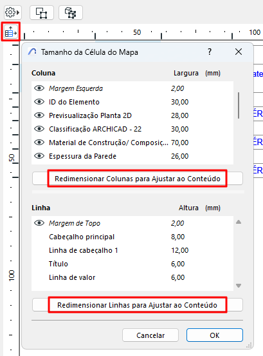The width and height of the screenshot is (263, 356).
Task: Confirm the dialog with OK
Action: 215,335
